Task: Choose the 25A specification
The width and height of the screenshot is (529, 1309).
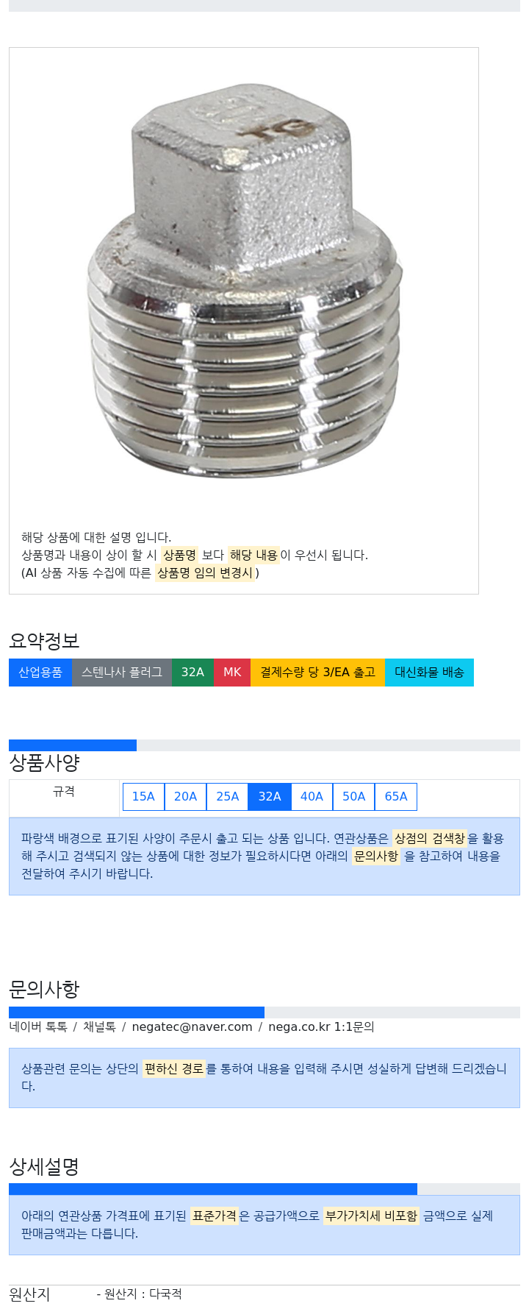Action: [228, 797]
